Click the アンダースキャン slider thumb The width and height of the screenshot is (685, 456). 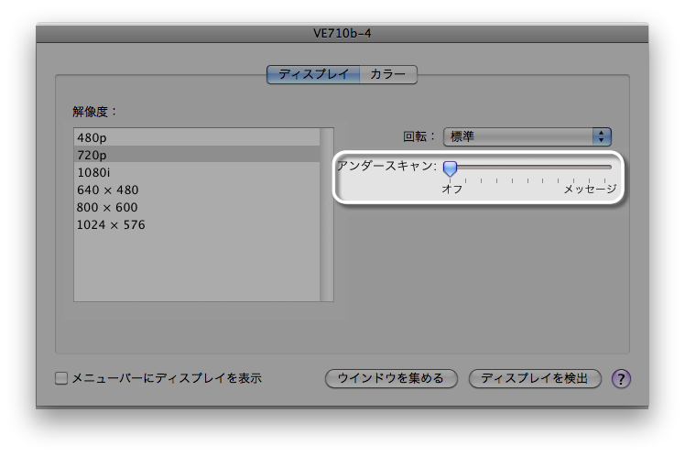(x=450, y=168)
